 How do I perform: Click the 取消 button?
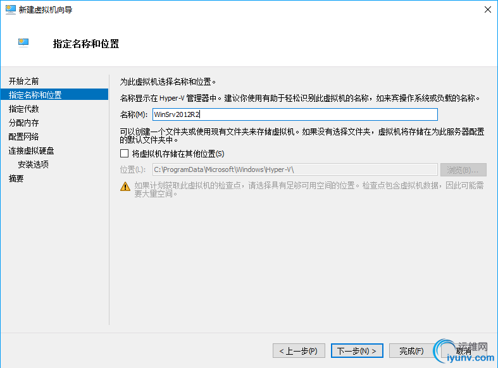464,351
